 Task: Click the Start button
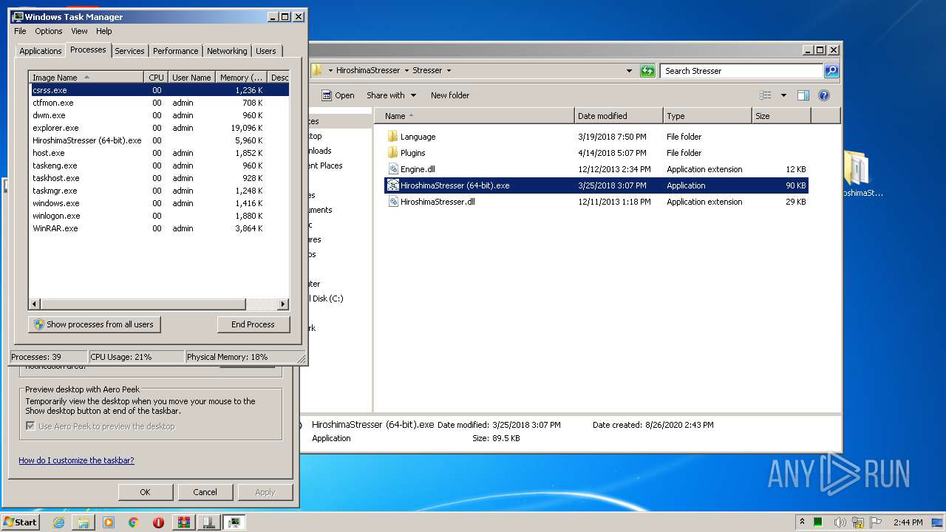20,522
